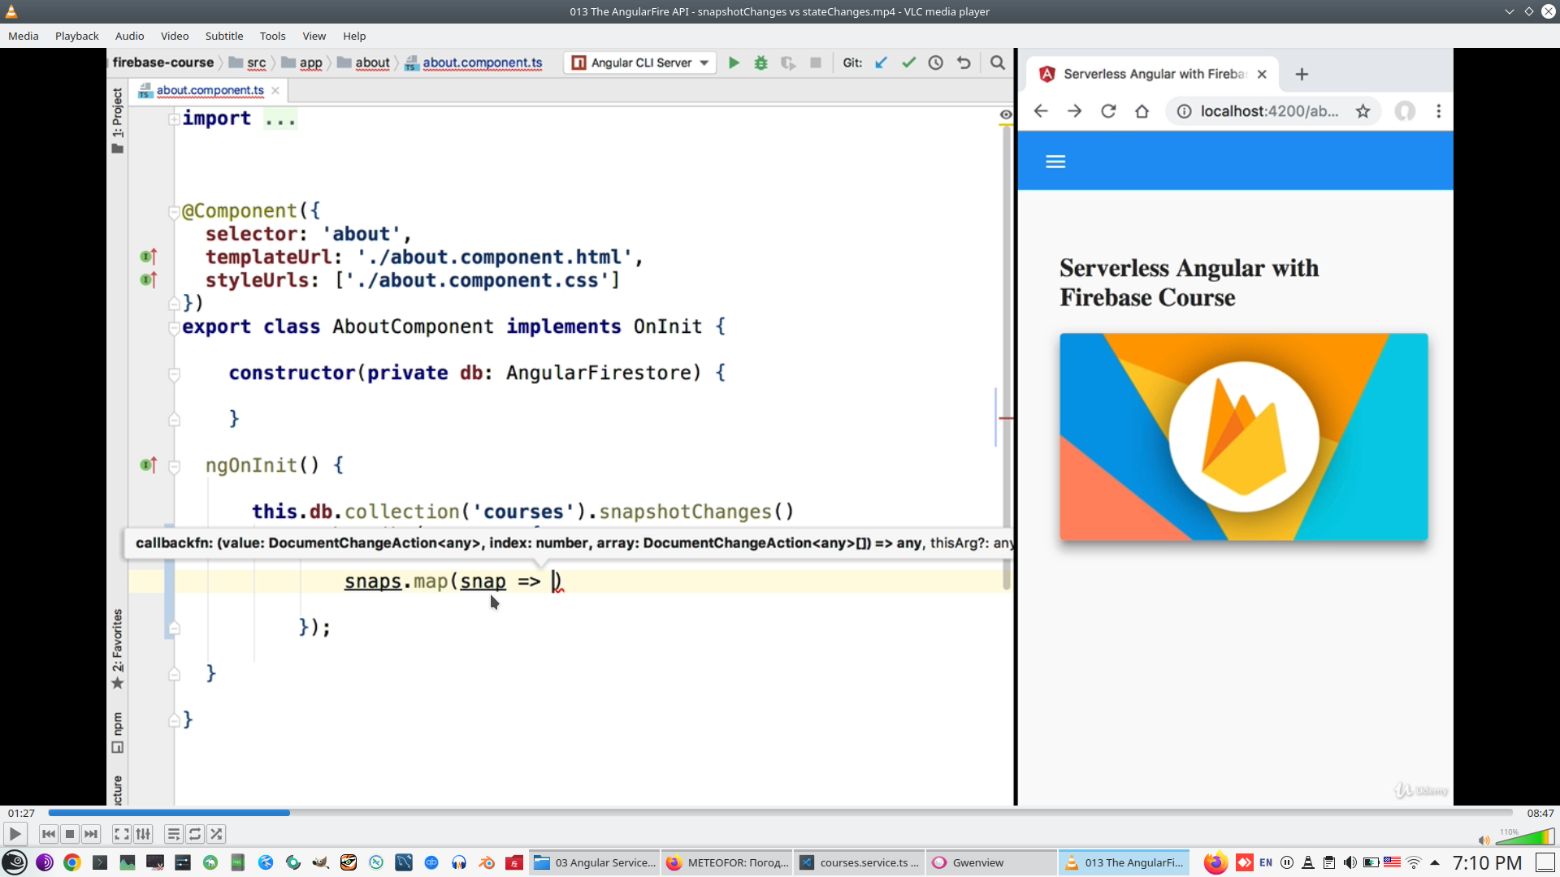Go to previous media track
Screen dimensions: 1560x877
(x=49, y=834)
